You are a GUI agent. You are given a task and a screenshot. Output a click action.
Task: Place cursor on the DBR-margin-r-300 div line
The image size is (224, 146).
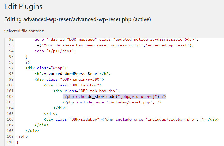click(x=69, y=79)
